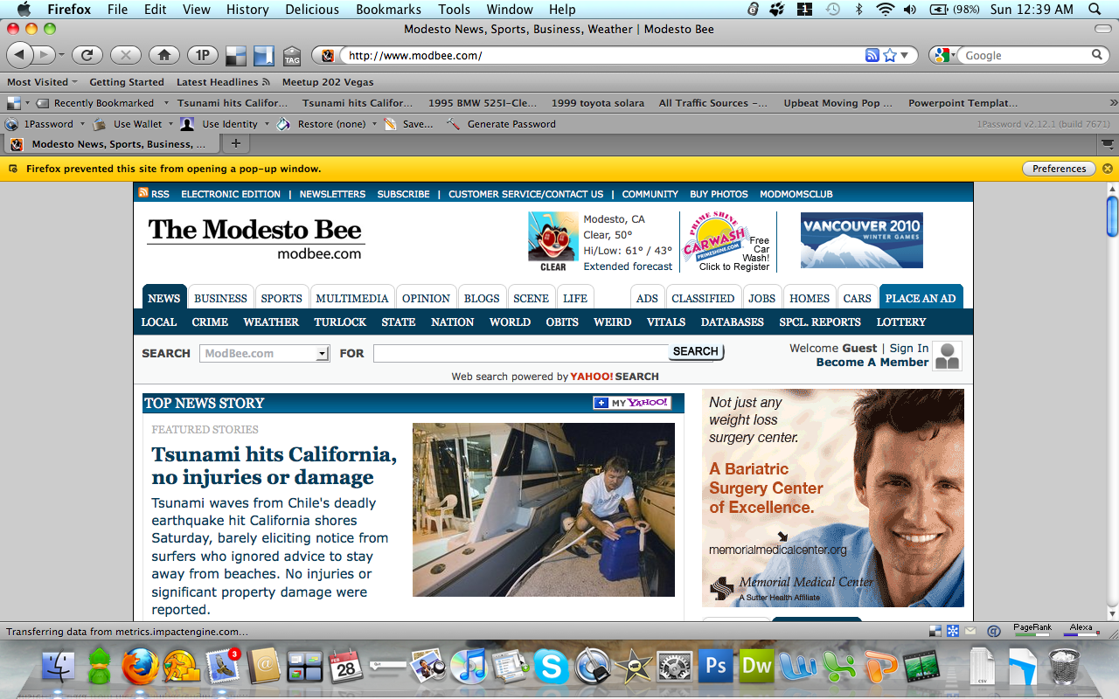
Task: Show more bookmarks via the » chevron
Action: click(1112, 103)
